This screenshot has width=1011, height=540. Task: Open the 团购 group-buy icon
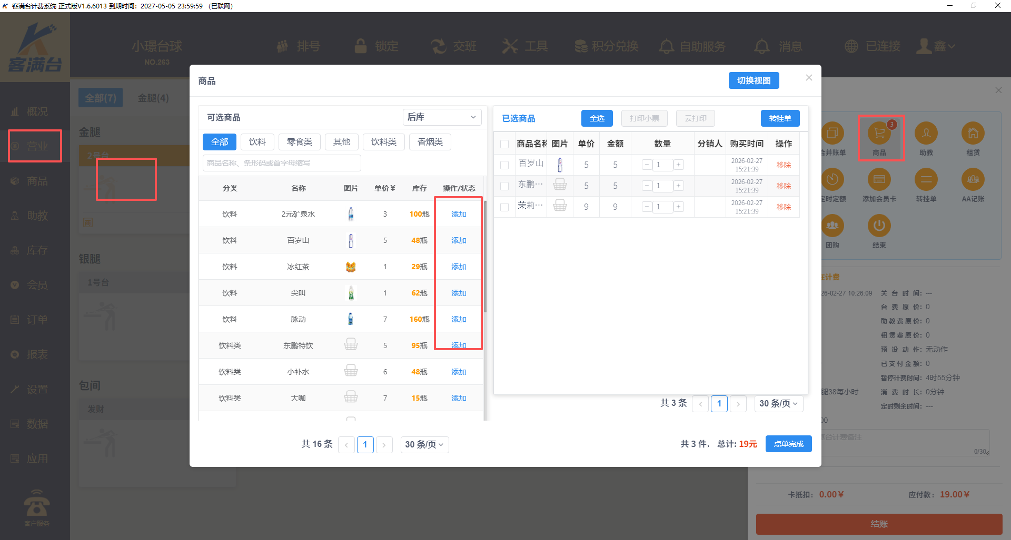(x=832, y=227)
